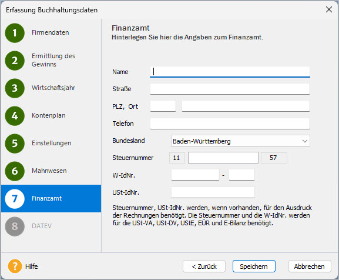The height and width of the screenshot is (280, 339).
Task: Focus the Straße input field
Action: pos(230,89)
